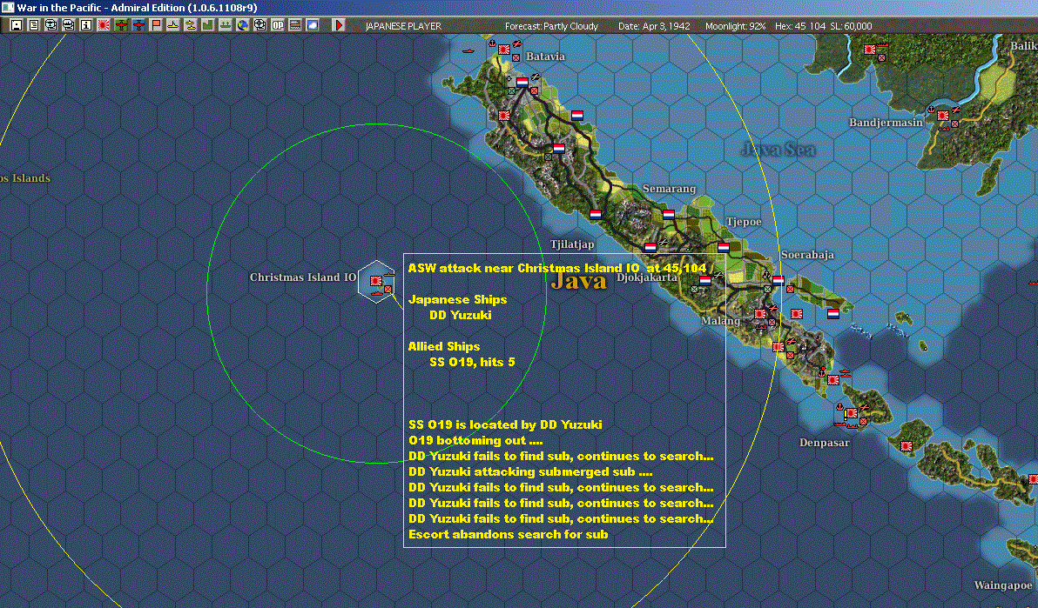Screen dimensions: 1038x608
Task: Click the Denpasar city label
Action: pyautogui.click(x=824, y=443)
